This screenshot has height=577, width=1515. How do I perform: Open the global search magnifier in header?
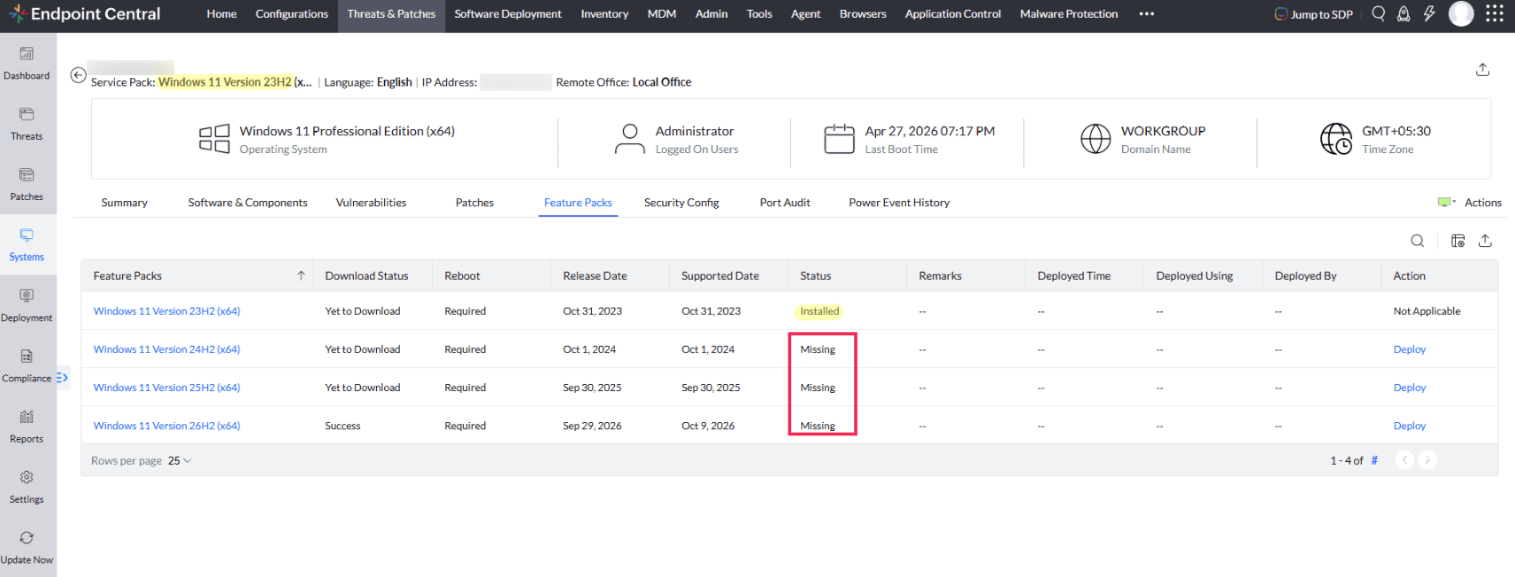(x=1379, y=13)
